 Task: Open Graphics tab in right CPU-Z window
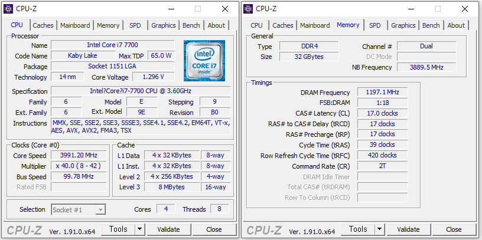[x=403, y=25]
